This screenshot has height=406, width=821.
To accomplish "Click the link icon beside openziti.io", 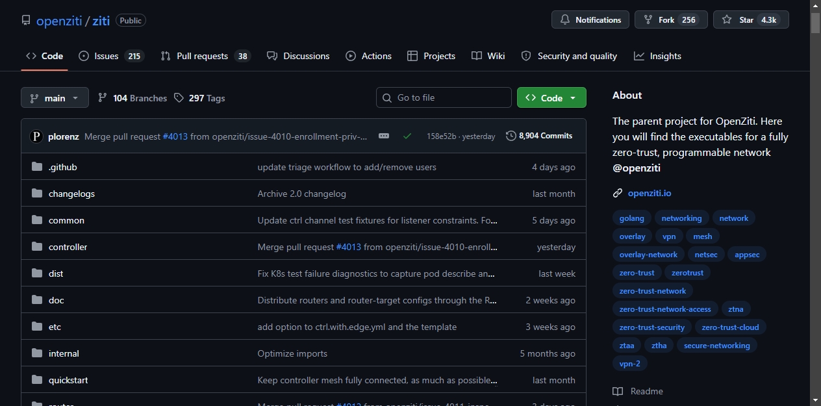I will point(618,193).
